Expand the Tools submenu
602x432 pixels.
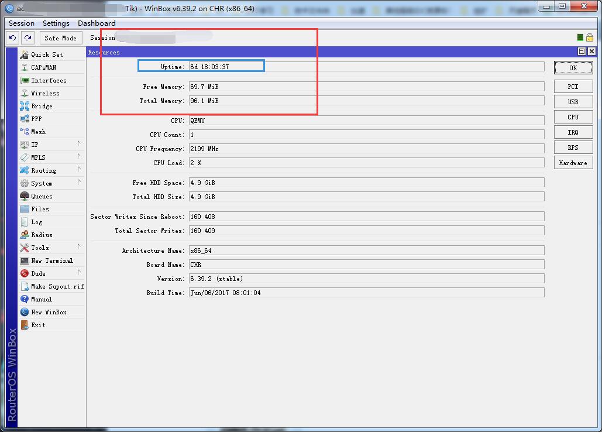point(79,247)
